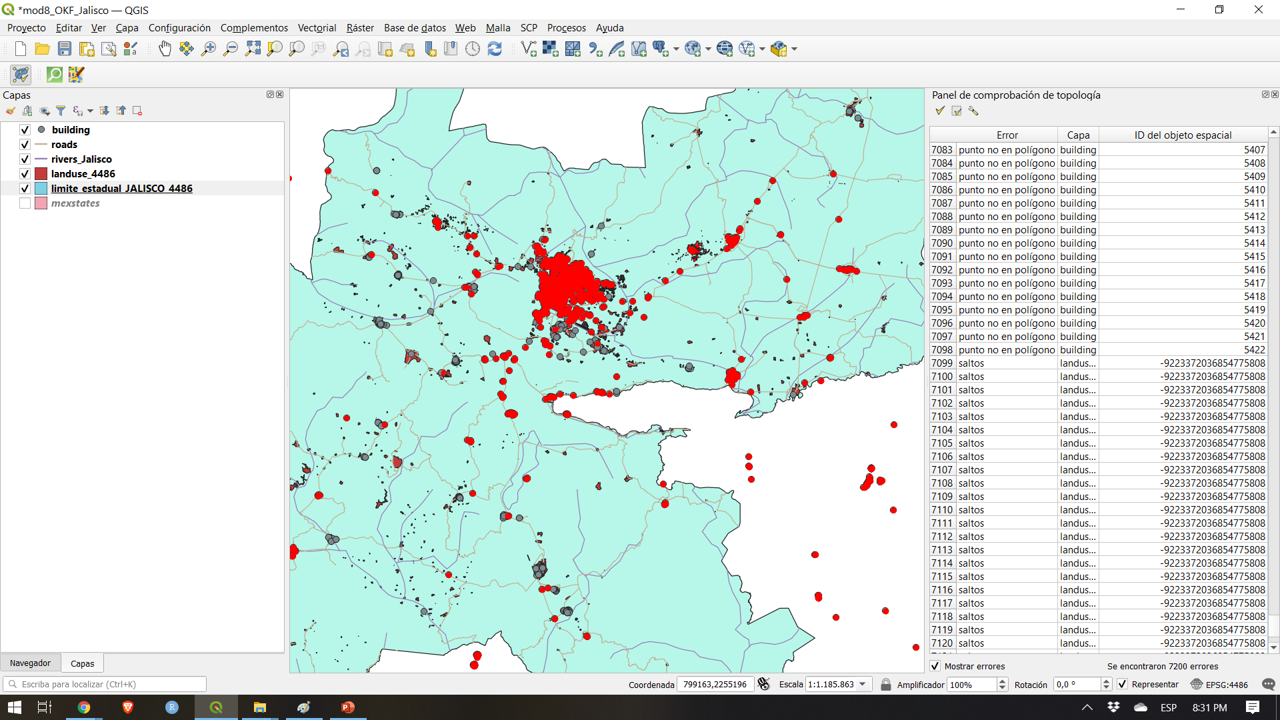Click EPSG:4486 coordinate system button

[1219, 684]
